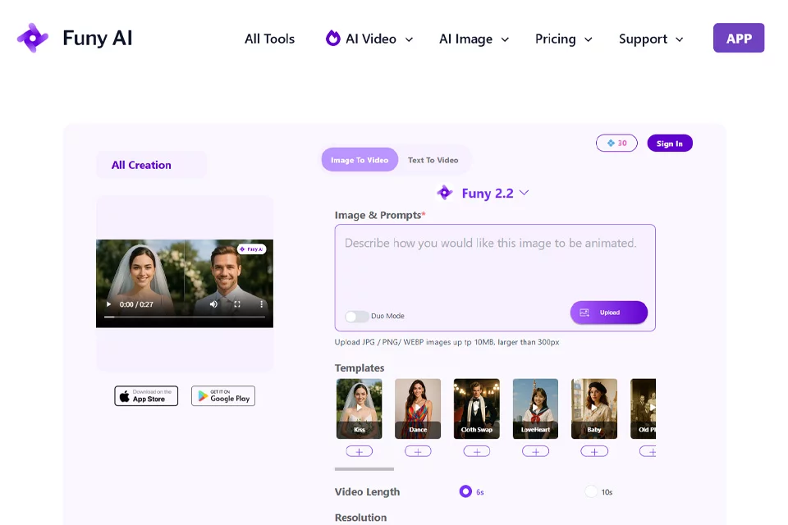788x525 pixels.
Task: Select the Dance template thumbnail
Action: [x=418, y=409]
